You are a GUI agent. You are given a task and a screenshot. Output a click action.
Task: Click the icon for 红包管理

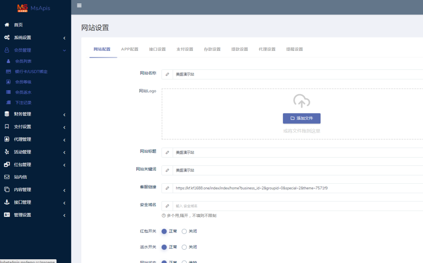7,165
